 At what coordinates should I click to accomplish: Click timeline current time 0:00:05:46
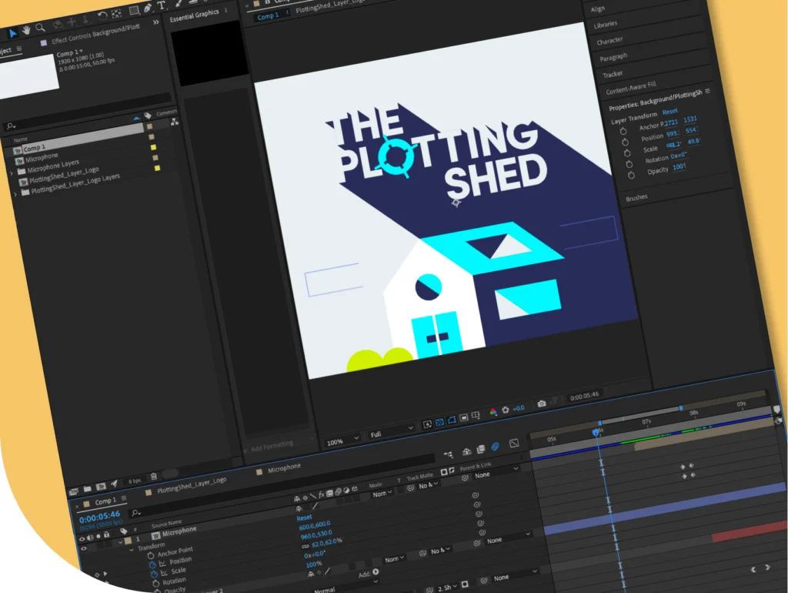[x=99, y=517]
